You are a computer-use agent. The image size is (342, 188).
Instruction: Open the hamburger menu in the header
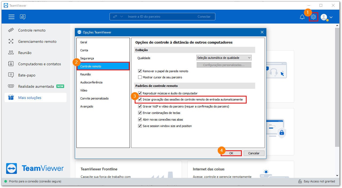[x=11, y=17]
